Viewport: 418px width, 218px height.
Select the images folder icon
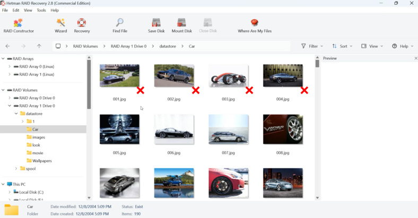coord(29,137)
